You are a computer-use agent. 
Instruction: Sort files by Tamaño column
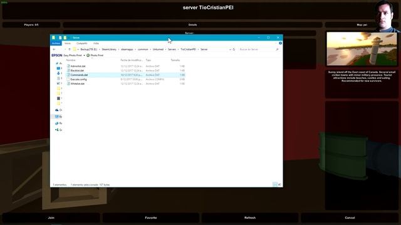pos(175,60)
